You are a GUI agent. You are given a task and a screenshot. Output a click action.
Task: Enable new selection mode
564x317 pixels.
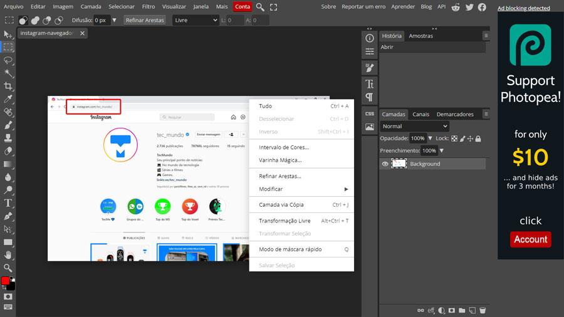pos(23,21)
